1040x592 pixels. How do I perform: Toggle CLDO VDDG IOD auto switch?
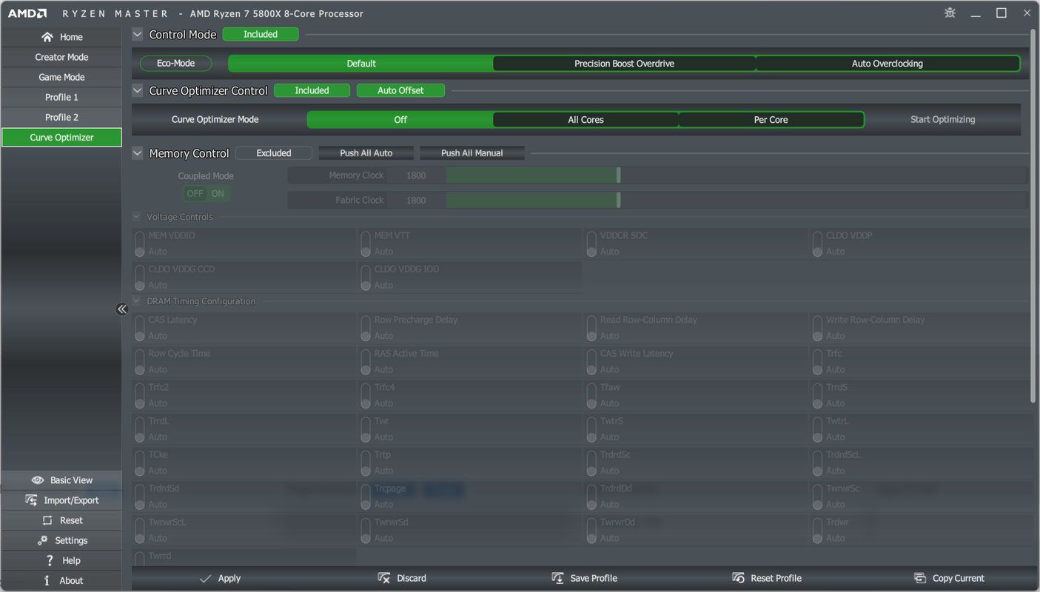point(366,277)
